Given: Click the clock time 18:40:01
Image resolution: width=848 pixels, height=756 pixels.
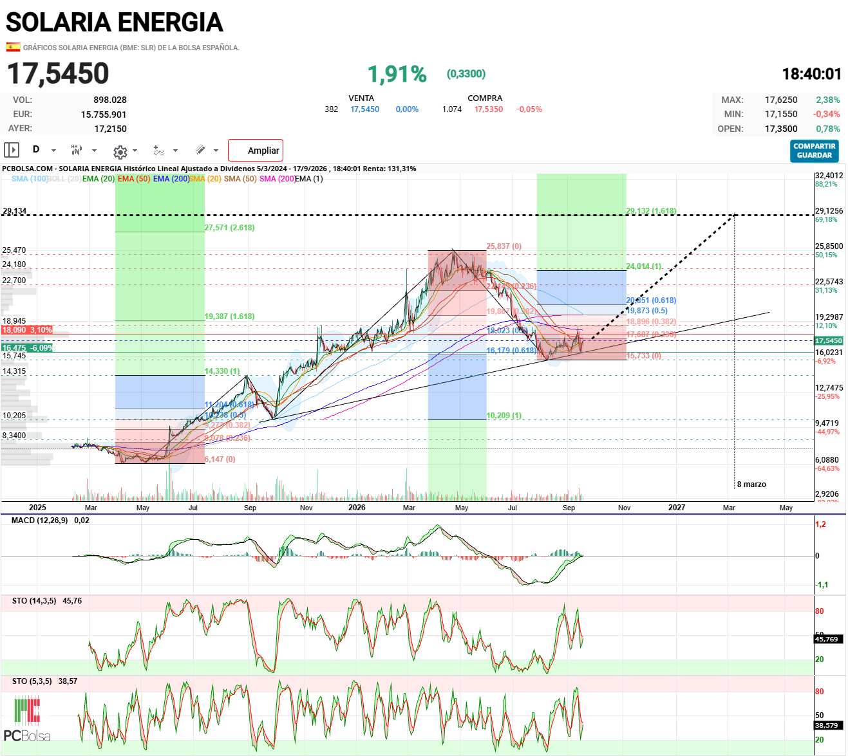Looking at the screenshot, I should click(x=811, y=74).
